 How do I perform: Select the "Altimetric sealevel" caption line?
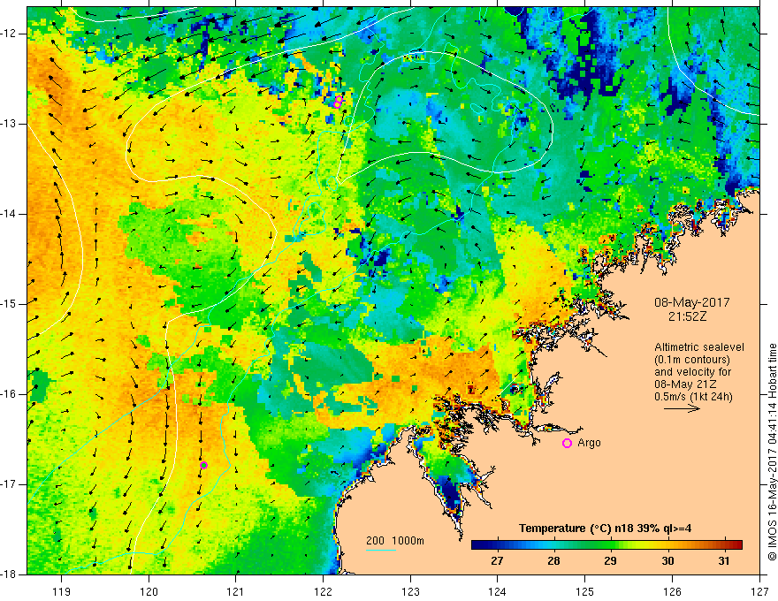[699, 347]
